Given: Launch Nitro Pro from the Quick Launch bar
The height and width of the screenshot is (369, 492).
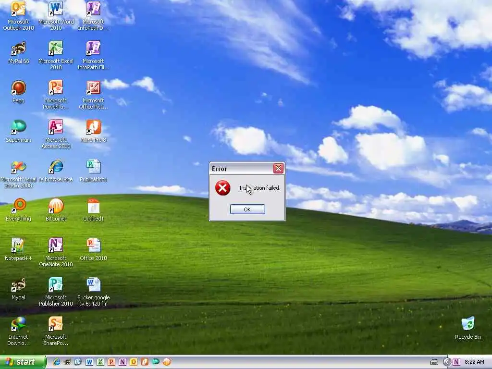Looking at the screenshot, I should [x=144, y=362].
